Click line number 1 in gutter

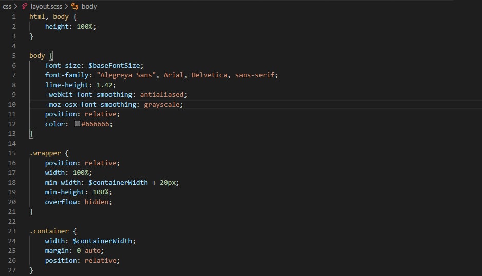(14, 17)
